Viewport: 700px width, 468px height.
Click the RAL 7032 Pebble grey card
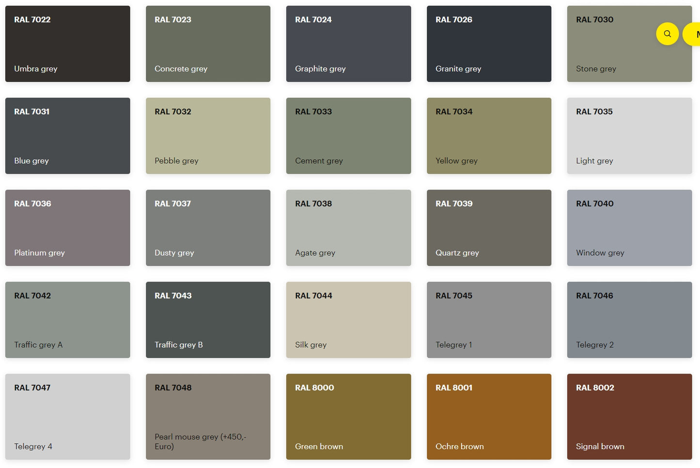pyautogui.click(x=208, y=136)
